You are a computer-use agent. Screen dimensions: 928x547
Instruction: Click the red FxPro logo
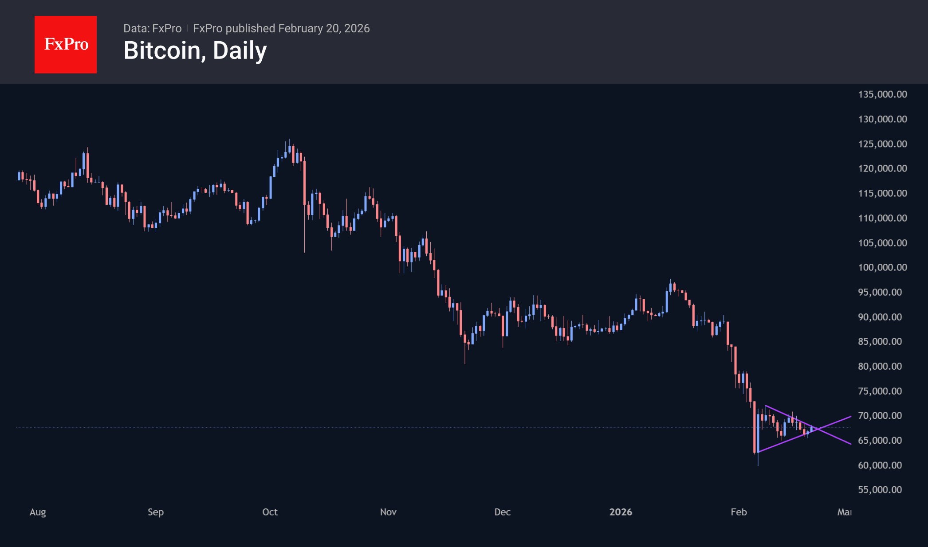pos(66,45)
